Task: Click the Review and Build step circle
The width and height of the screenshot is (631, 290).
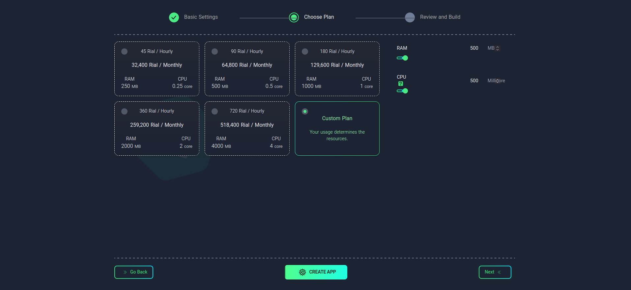Action: (x=410, y=17)
